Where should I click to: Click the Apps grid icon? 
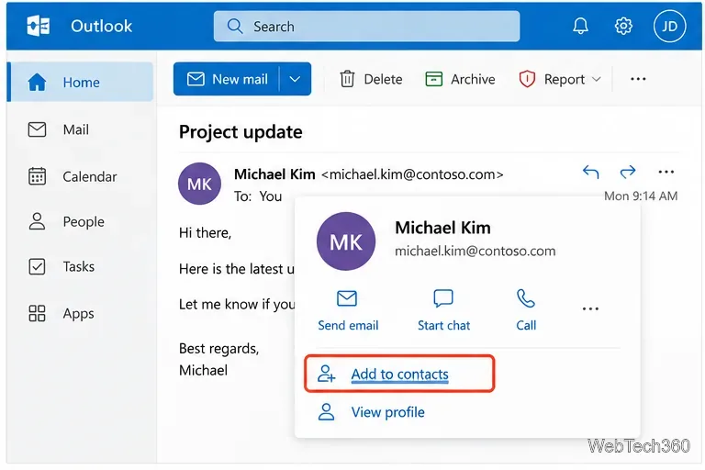click(37, 313)
